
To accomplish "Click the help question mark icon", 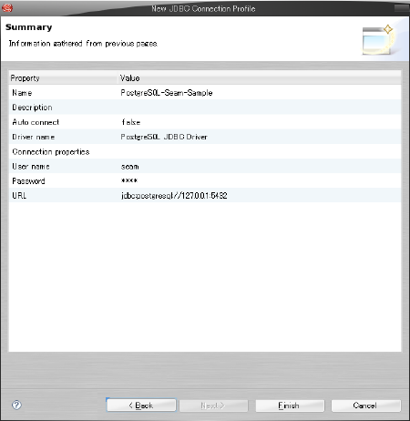I will [x=16, y=405].
